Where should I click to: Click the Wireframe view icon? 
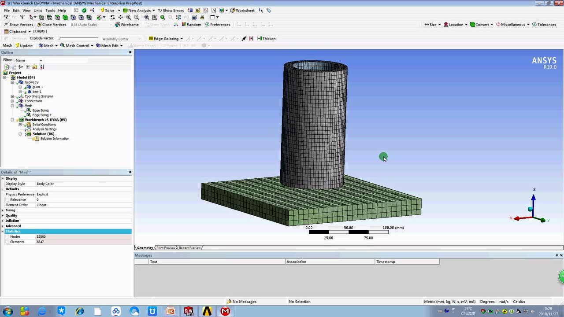pyautogui.click(x=118, y=25)
